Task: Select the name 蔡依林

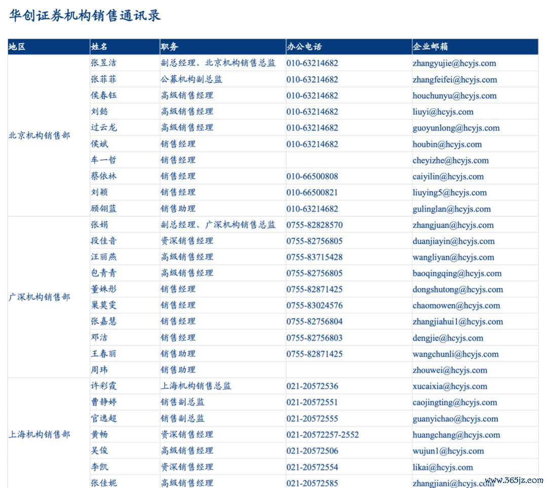Action: (104, 176)
